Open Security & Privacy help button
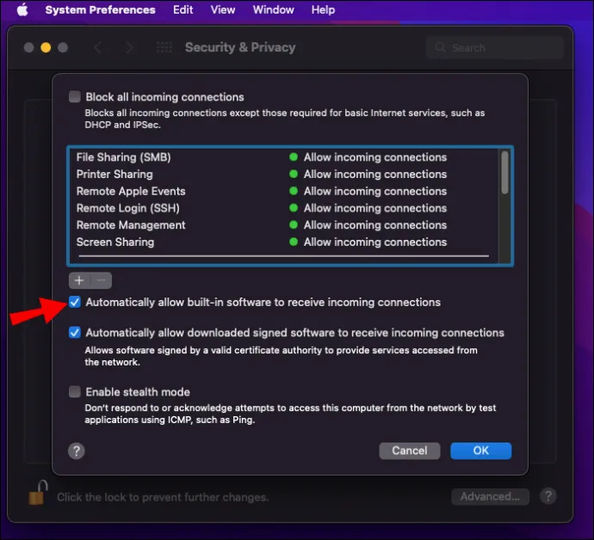The image size is (594, 540). tap(548, 496)
